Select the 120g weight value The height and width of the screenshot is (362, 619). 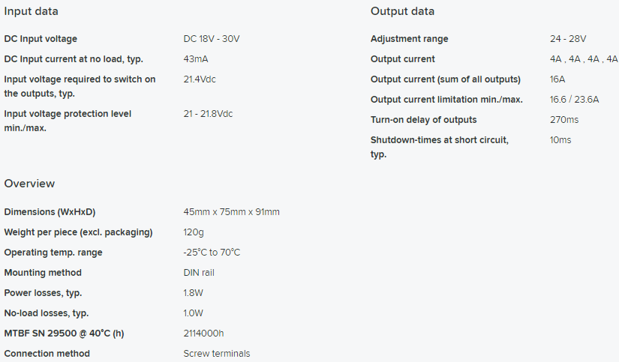tap(194, 232)
